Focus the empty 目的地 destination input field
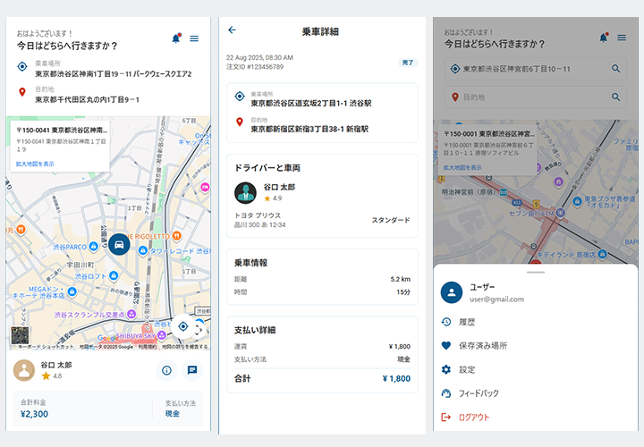The height and width of the screenshot is (447, 644). pos(528,97)
